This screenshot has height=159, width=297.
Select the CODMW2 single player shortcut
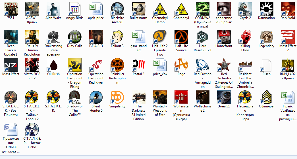click(x=202, y=9)
